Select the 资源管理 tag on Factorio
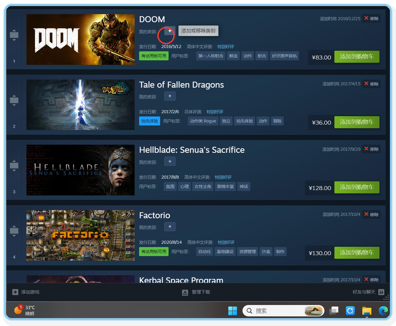 click(248, 252)
